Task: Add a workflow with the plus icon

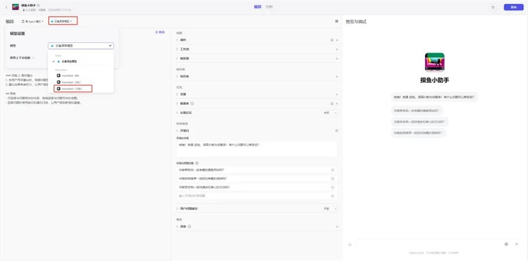Action: (x=337, y=49)
